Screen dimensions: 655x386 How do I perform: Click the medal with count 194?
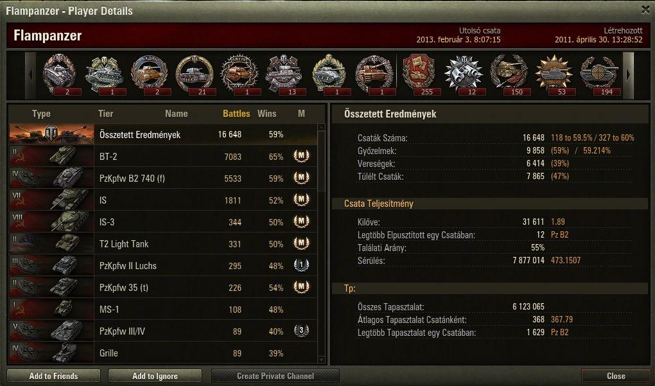click(x=599, y=73)
